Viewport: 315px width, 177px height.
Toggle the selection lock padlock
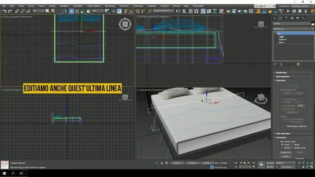pos(162,163)
